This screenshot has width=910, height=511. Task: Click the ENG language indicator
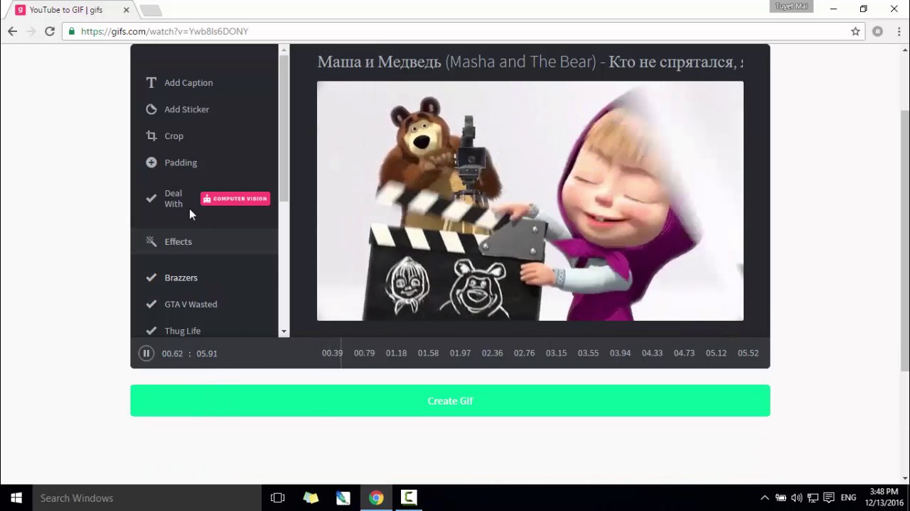848,498
